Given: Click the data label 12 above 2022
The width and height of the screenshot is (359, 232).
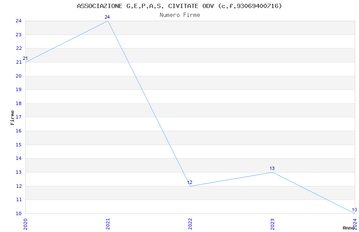Looking at the screenshot, I should [190, 182].
